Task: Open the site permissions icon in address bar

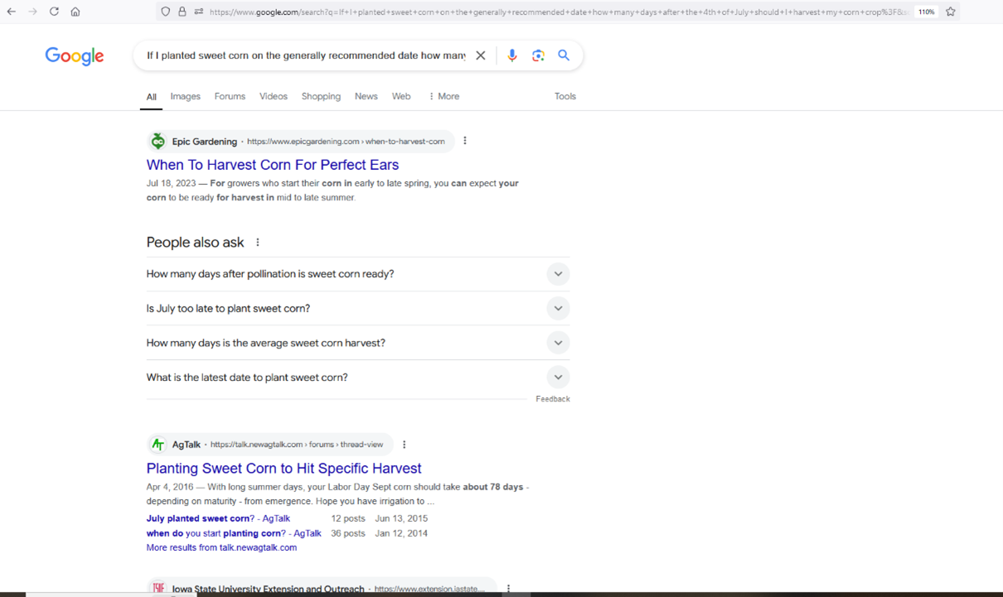Action: click(x=199, y=12)
